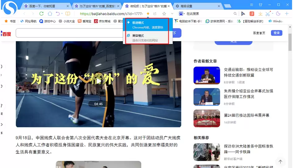Image resolution: width=293 pixels, height=168 pixels.
Task: Click the cursor arrow tool icon
Action: point(243,14)
